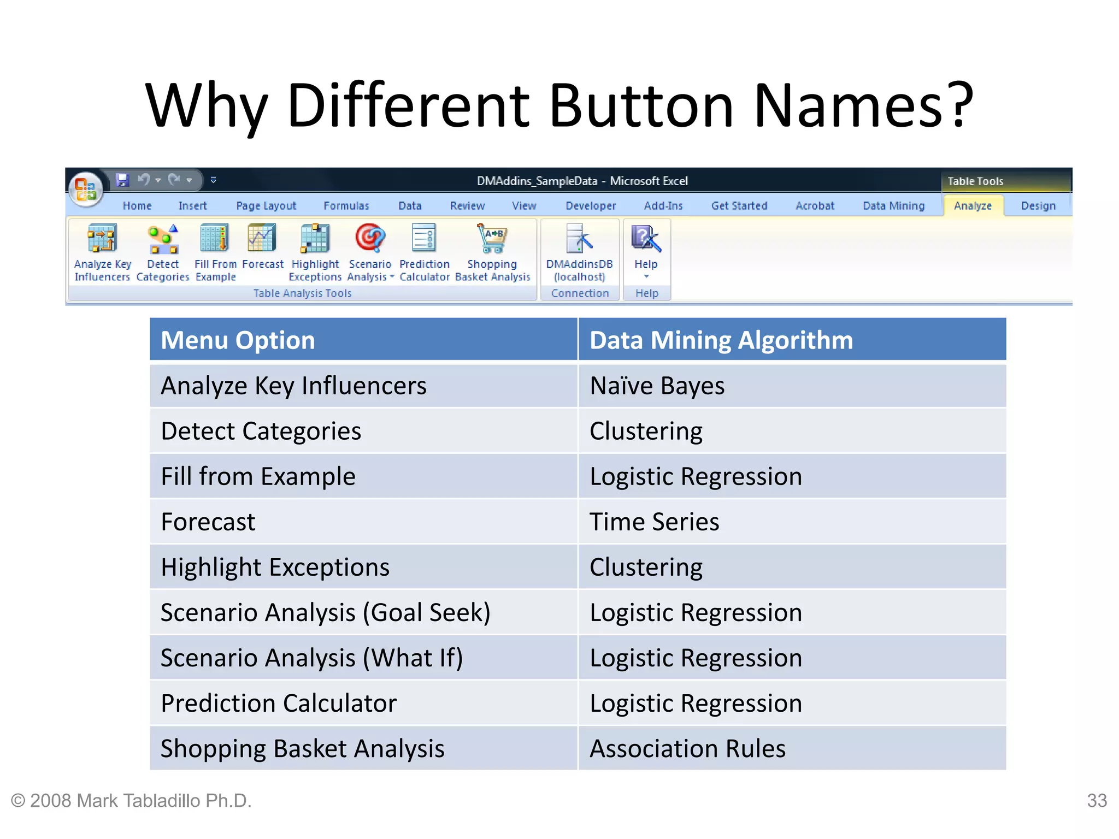Screen dimensions: 1119x839
Task: Select the Highlight Exceptions table cell
Action: [x=363, y=567]
